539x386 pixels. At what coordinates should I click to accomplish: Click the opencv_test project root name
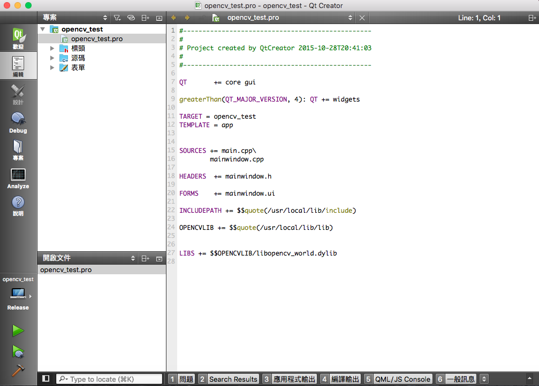click(x=82, y=29)
